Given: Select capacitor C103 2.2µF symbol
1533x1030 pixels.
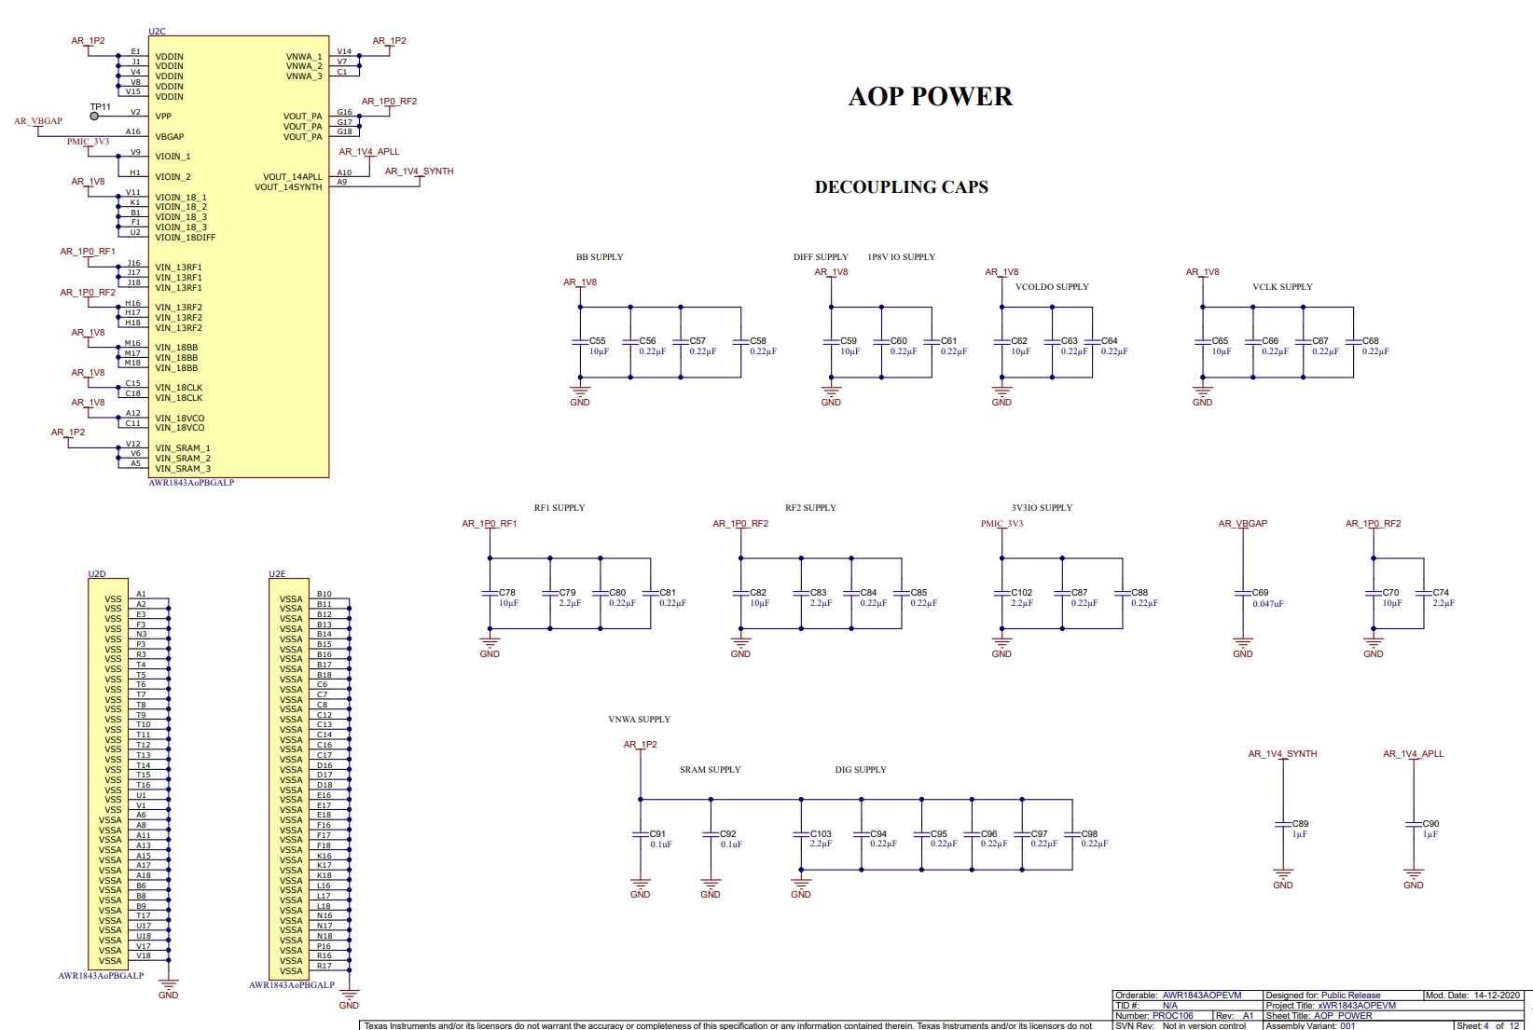Looking at the screenshot, I should (801, 835).
